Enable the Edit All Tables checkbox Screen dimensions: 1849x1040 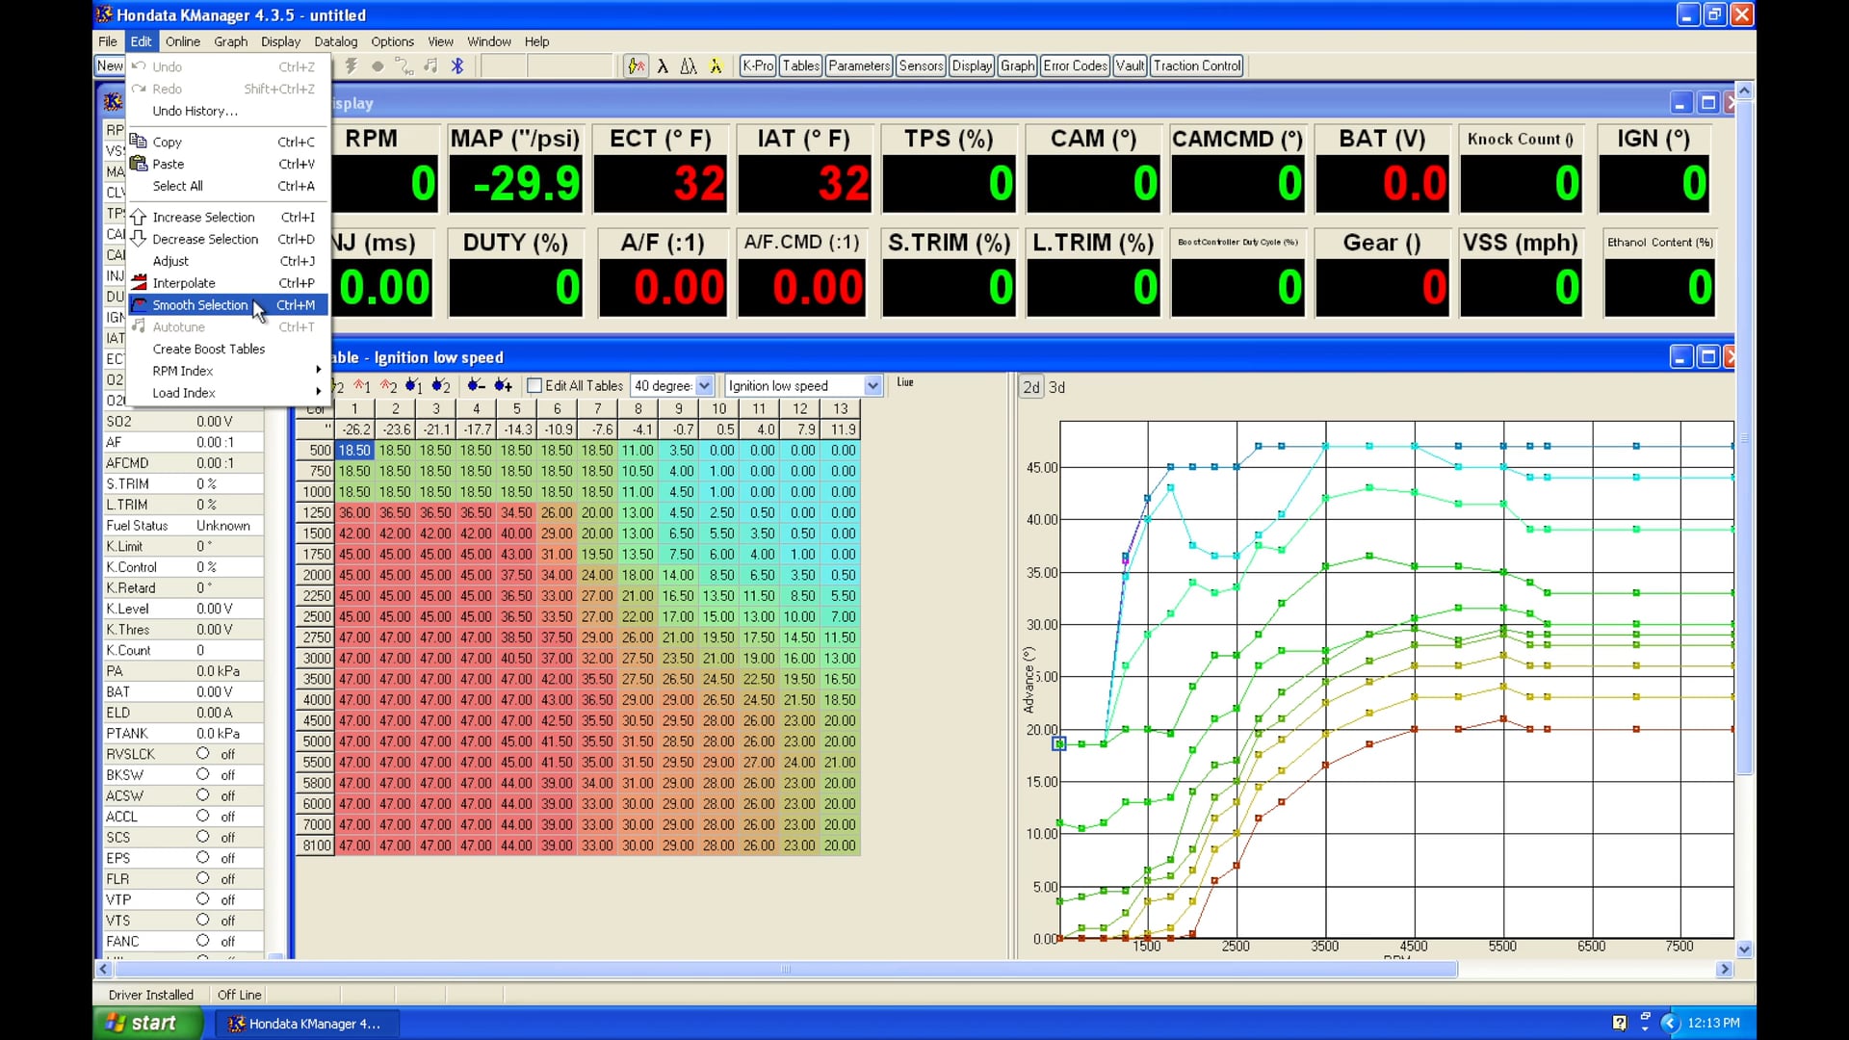(x=535, y=385)
